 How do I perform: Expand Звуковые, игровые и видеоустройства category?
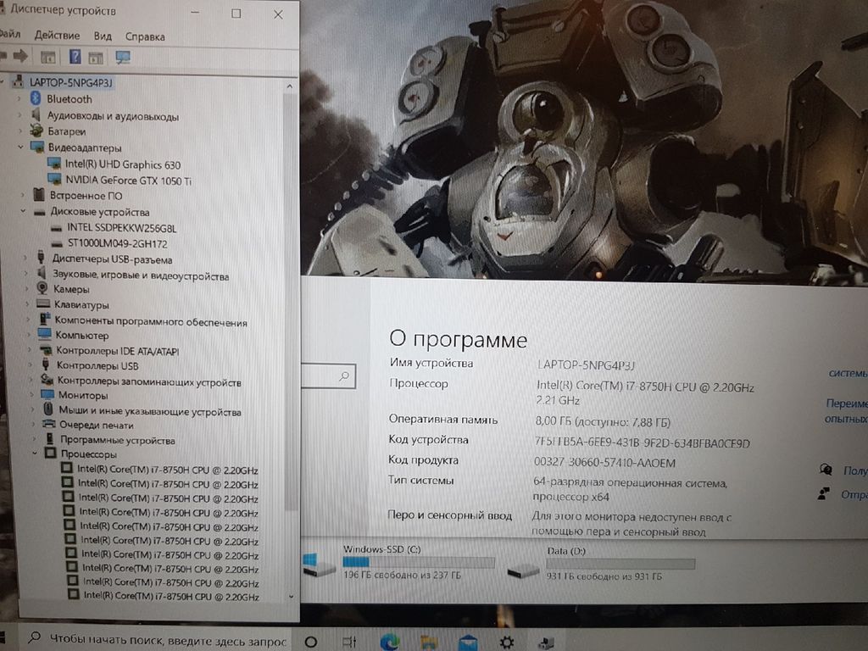tap(25, 274)
